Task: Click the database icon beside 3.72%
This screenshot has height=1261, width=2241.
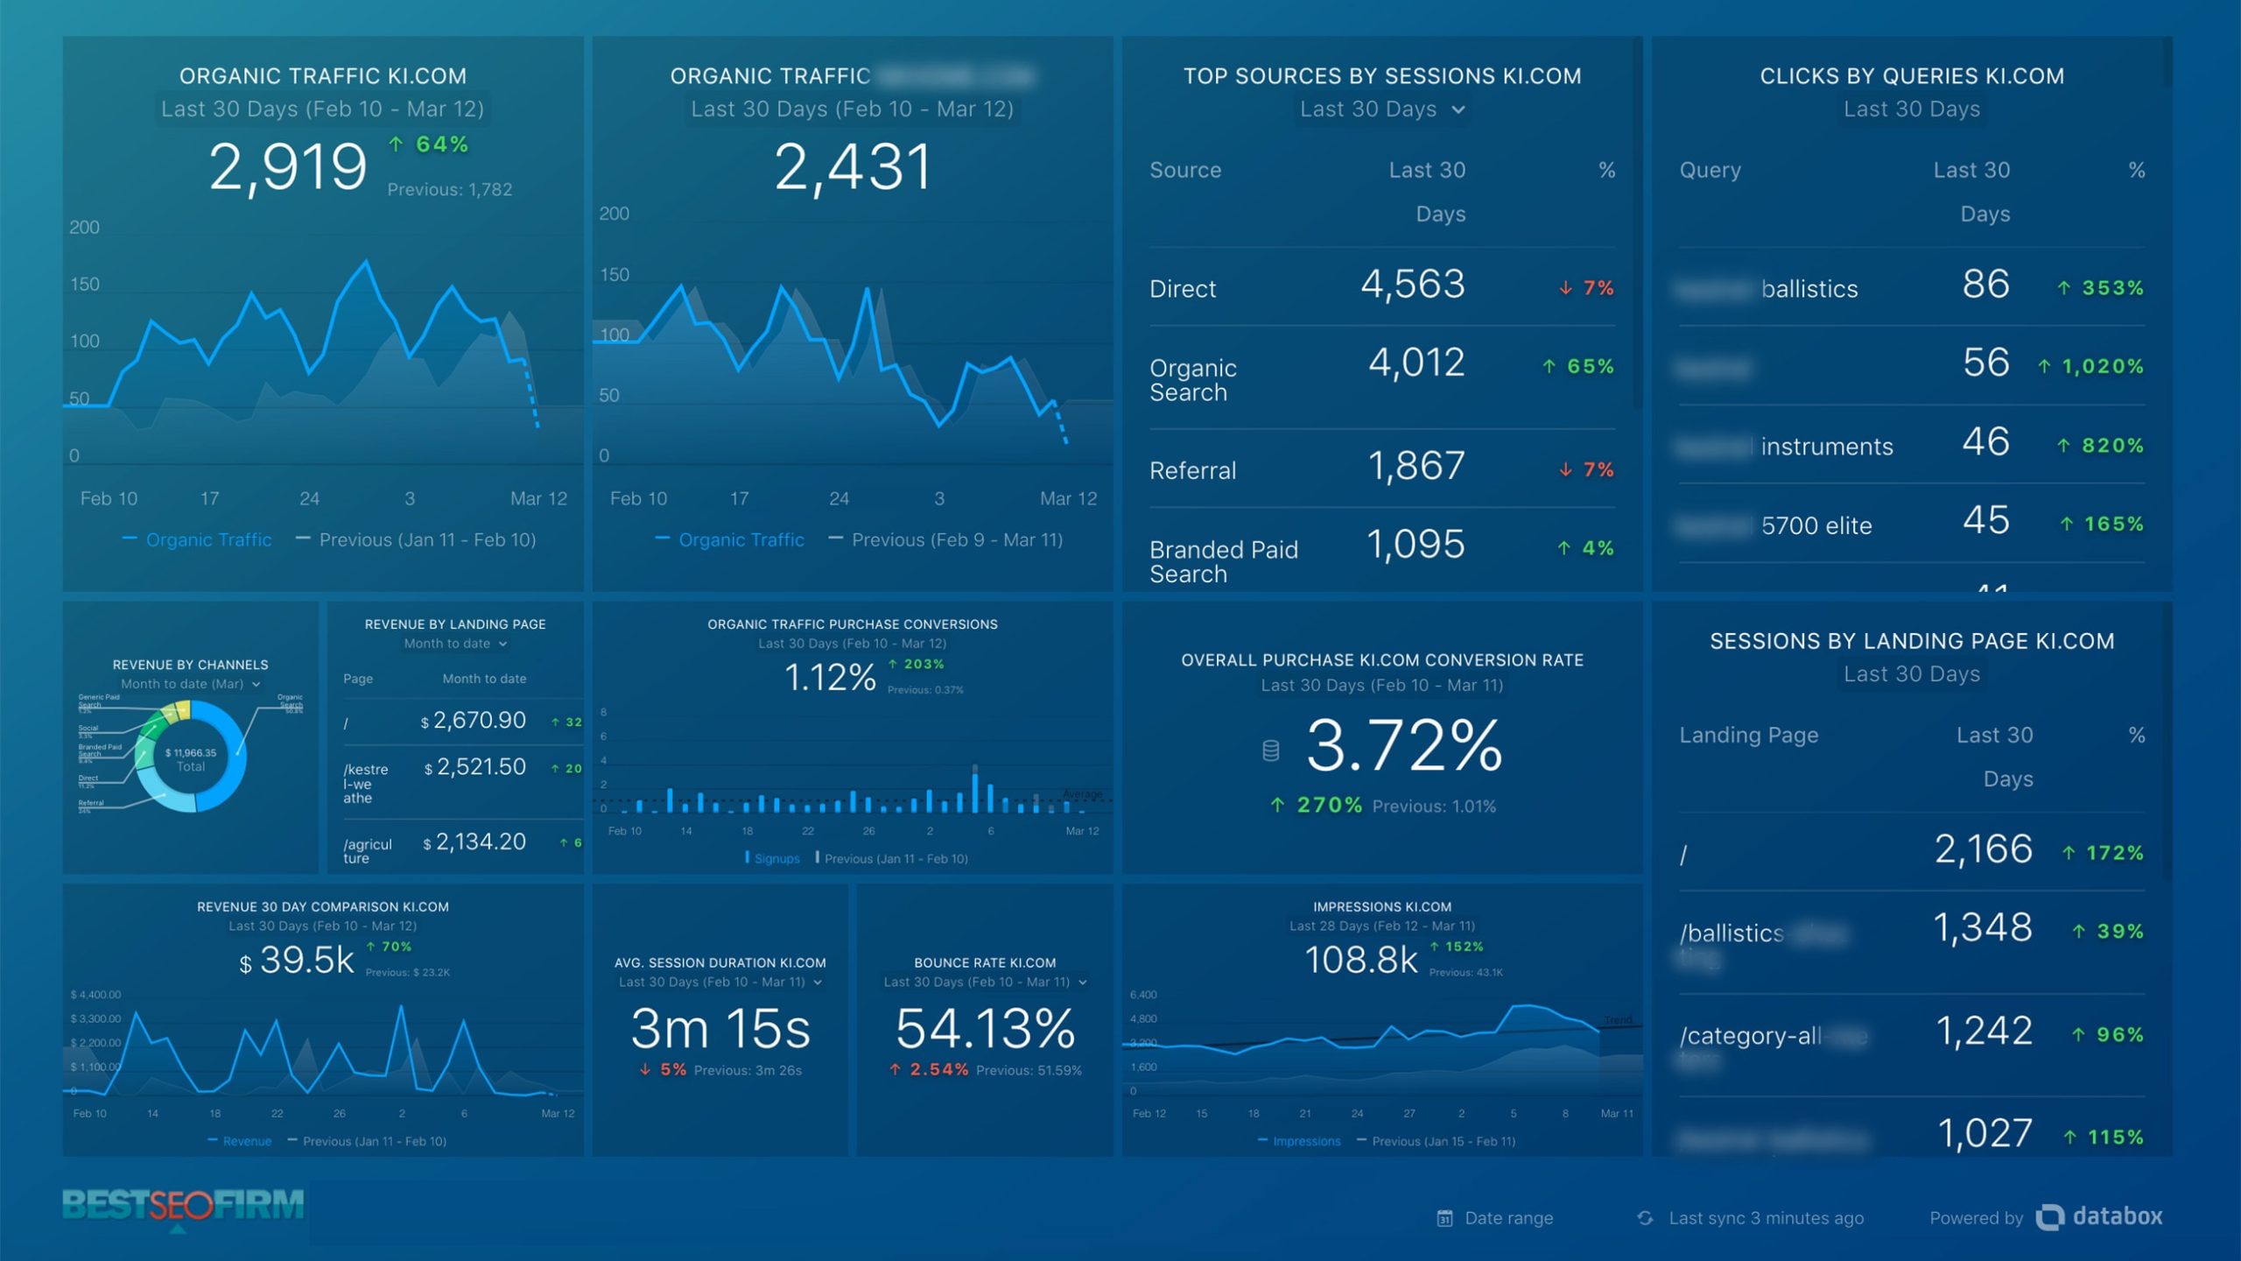Action: pyautogui.click(x=1271, y=750)
